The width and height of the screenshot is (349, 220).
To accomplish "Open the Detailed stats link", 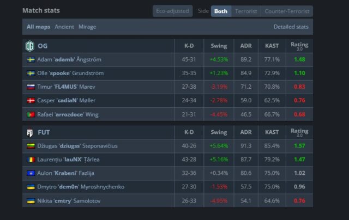I will pyautogui.click(x=291, y=27).
